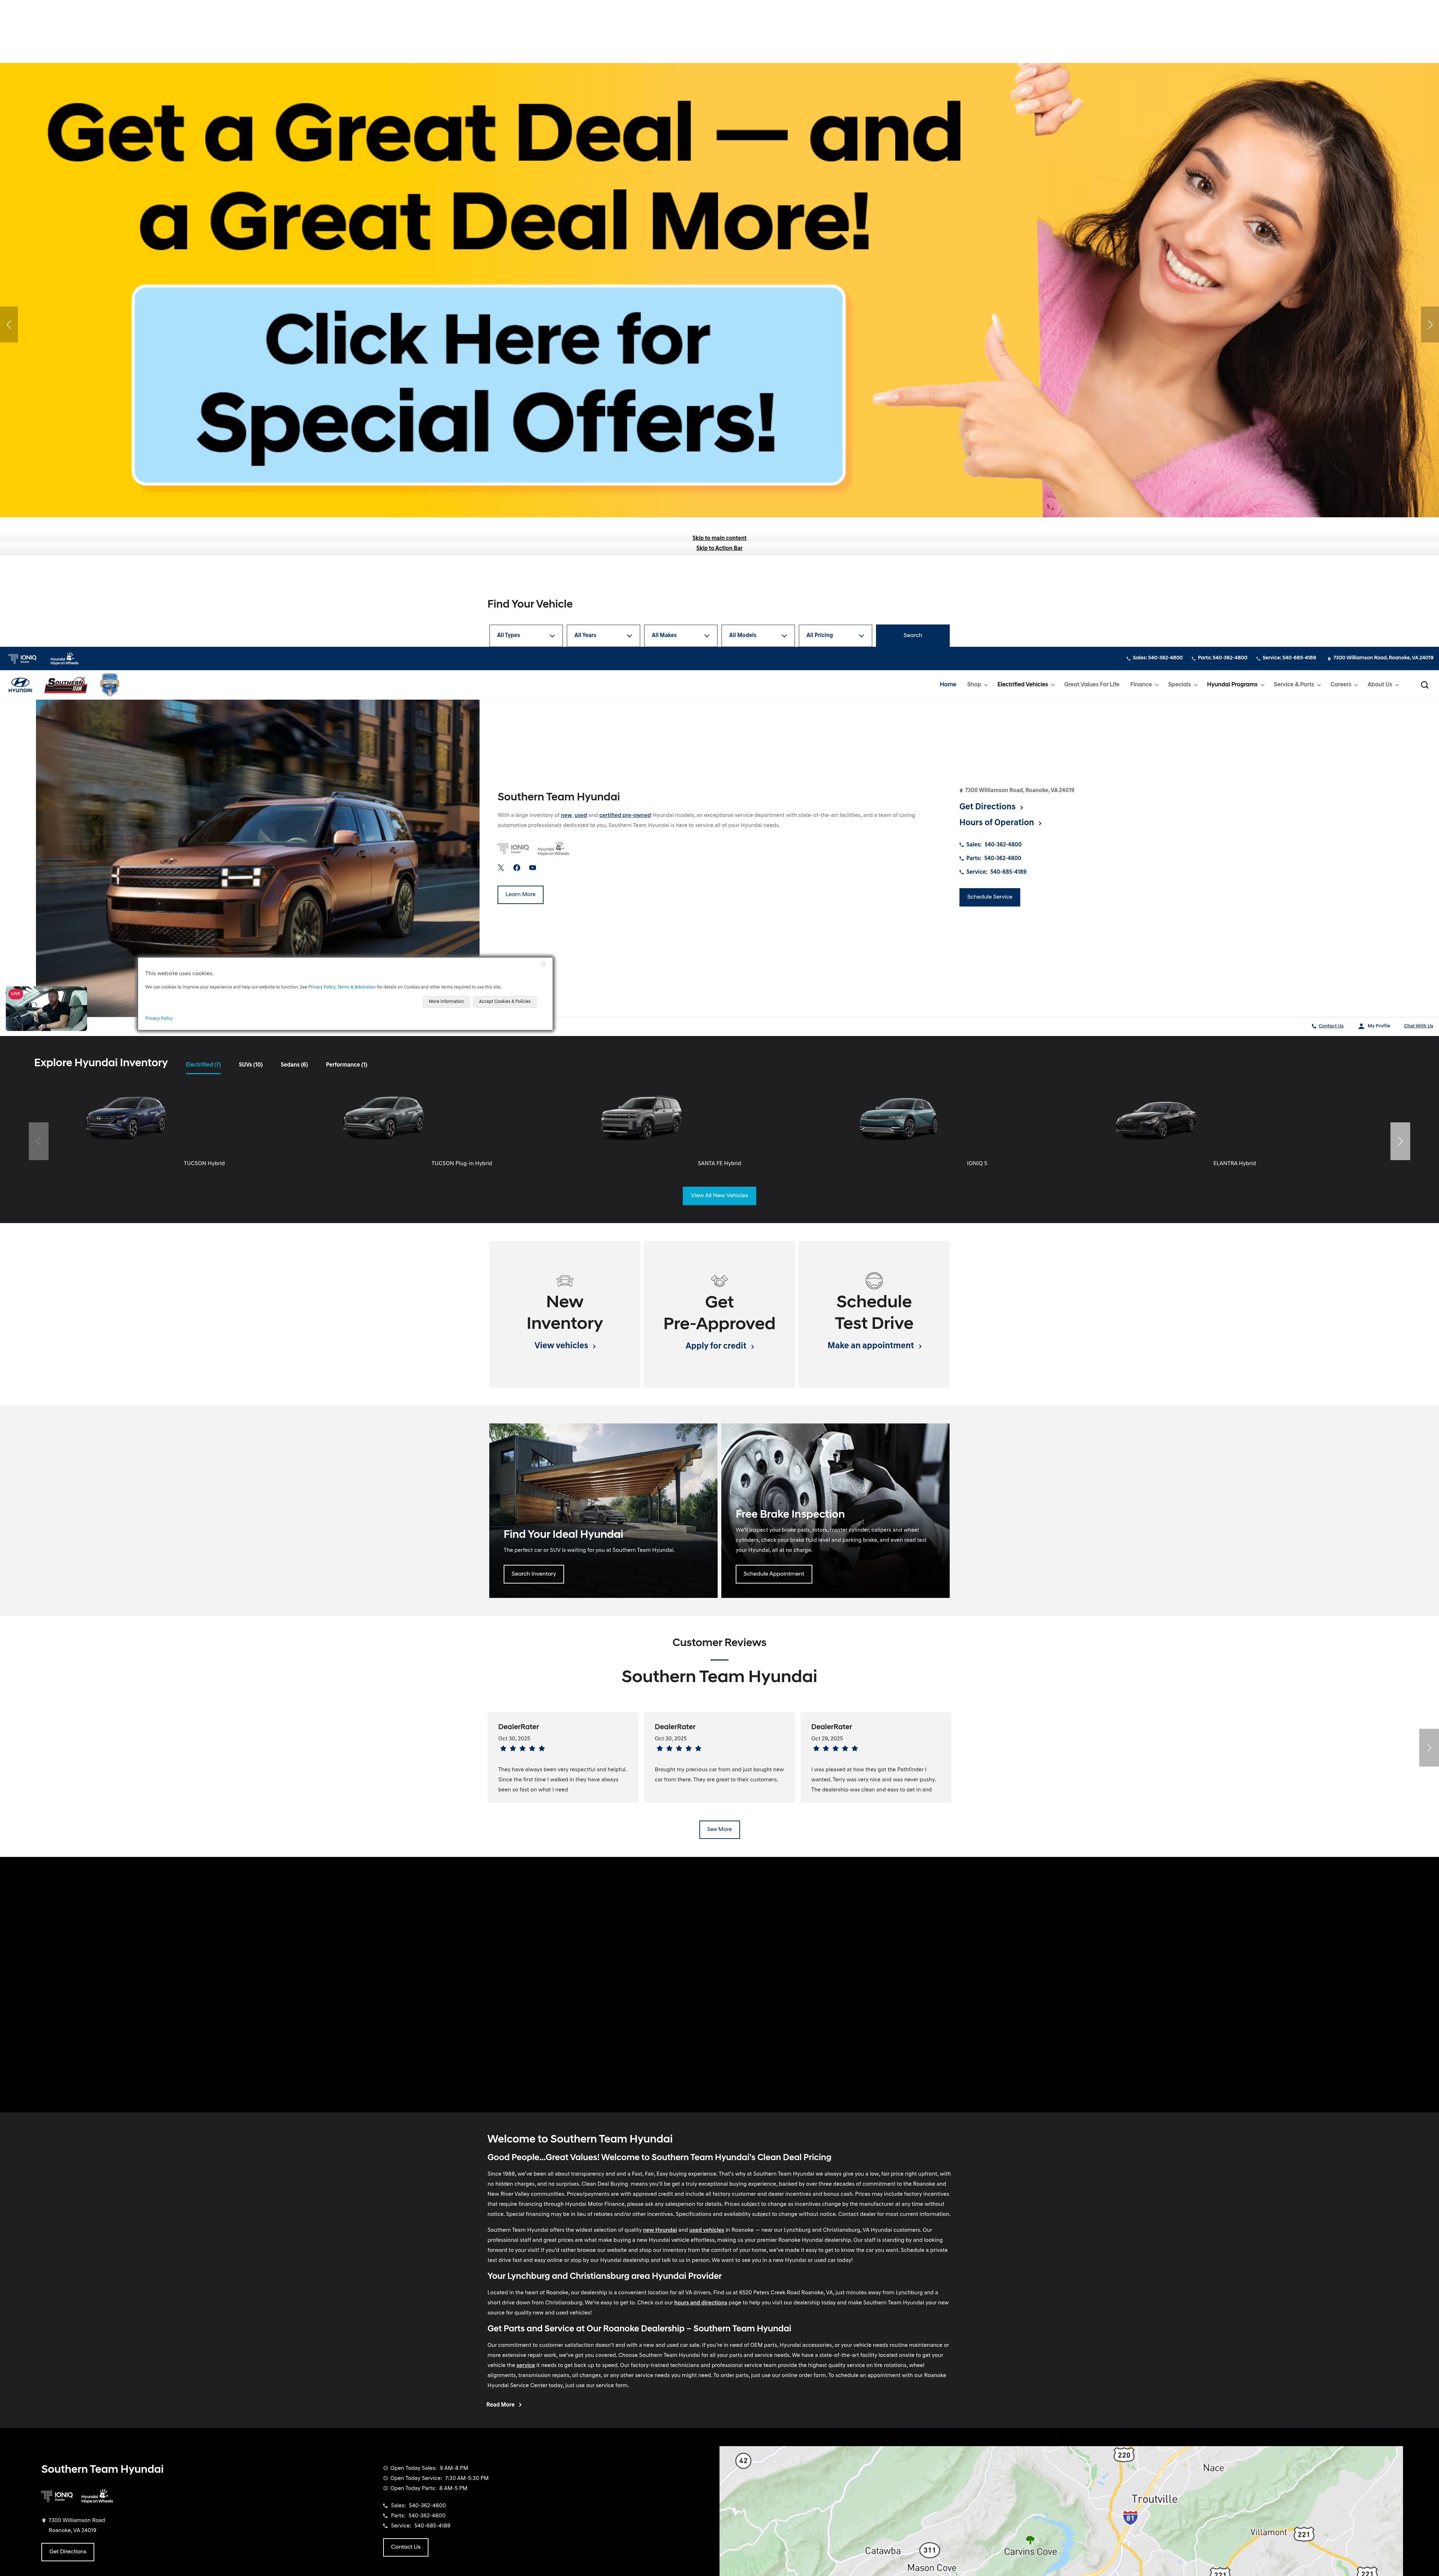Click View All New Vehicles button
The image size is (1439, 2576).
pyautogui.click(x=719, y=1196)
